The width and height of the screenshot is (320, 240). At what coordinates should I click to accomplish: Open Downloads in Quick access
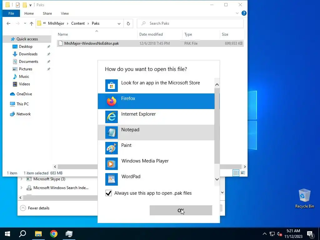pos(28,54)
